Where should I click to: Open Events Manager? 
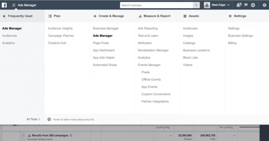[x=149, y=65]
